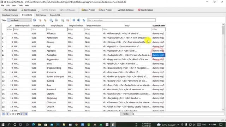226x127 pixels.
Task: Go to the previous page of records
Action: pyautogui.click(x=7, y=114)
